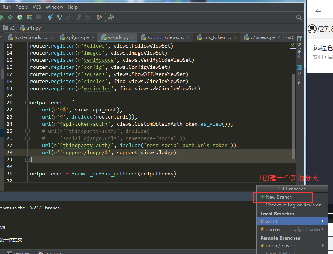Open the Tools menu
Screen dimensions: 333x254
[x=22, y=7]
